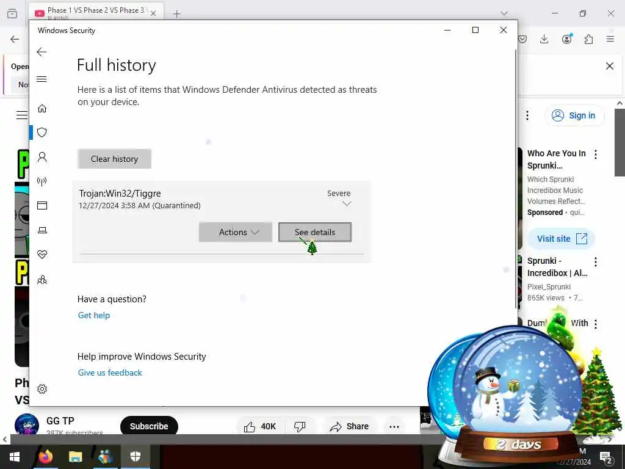Switch to Windows Security in the taskbar
This screenshot has width=625, height=469.
click(135, 457)
